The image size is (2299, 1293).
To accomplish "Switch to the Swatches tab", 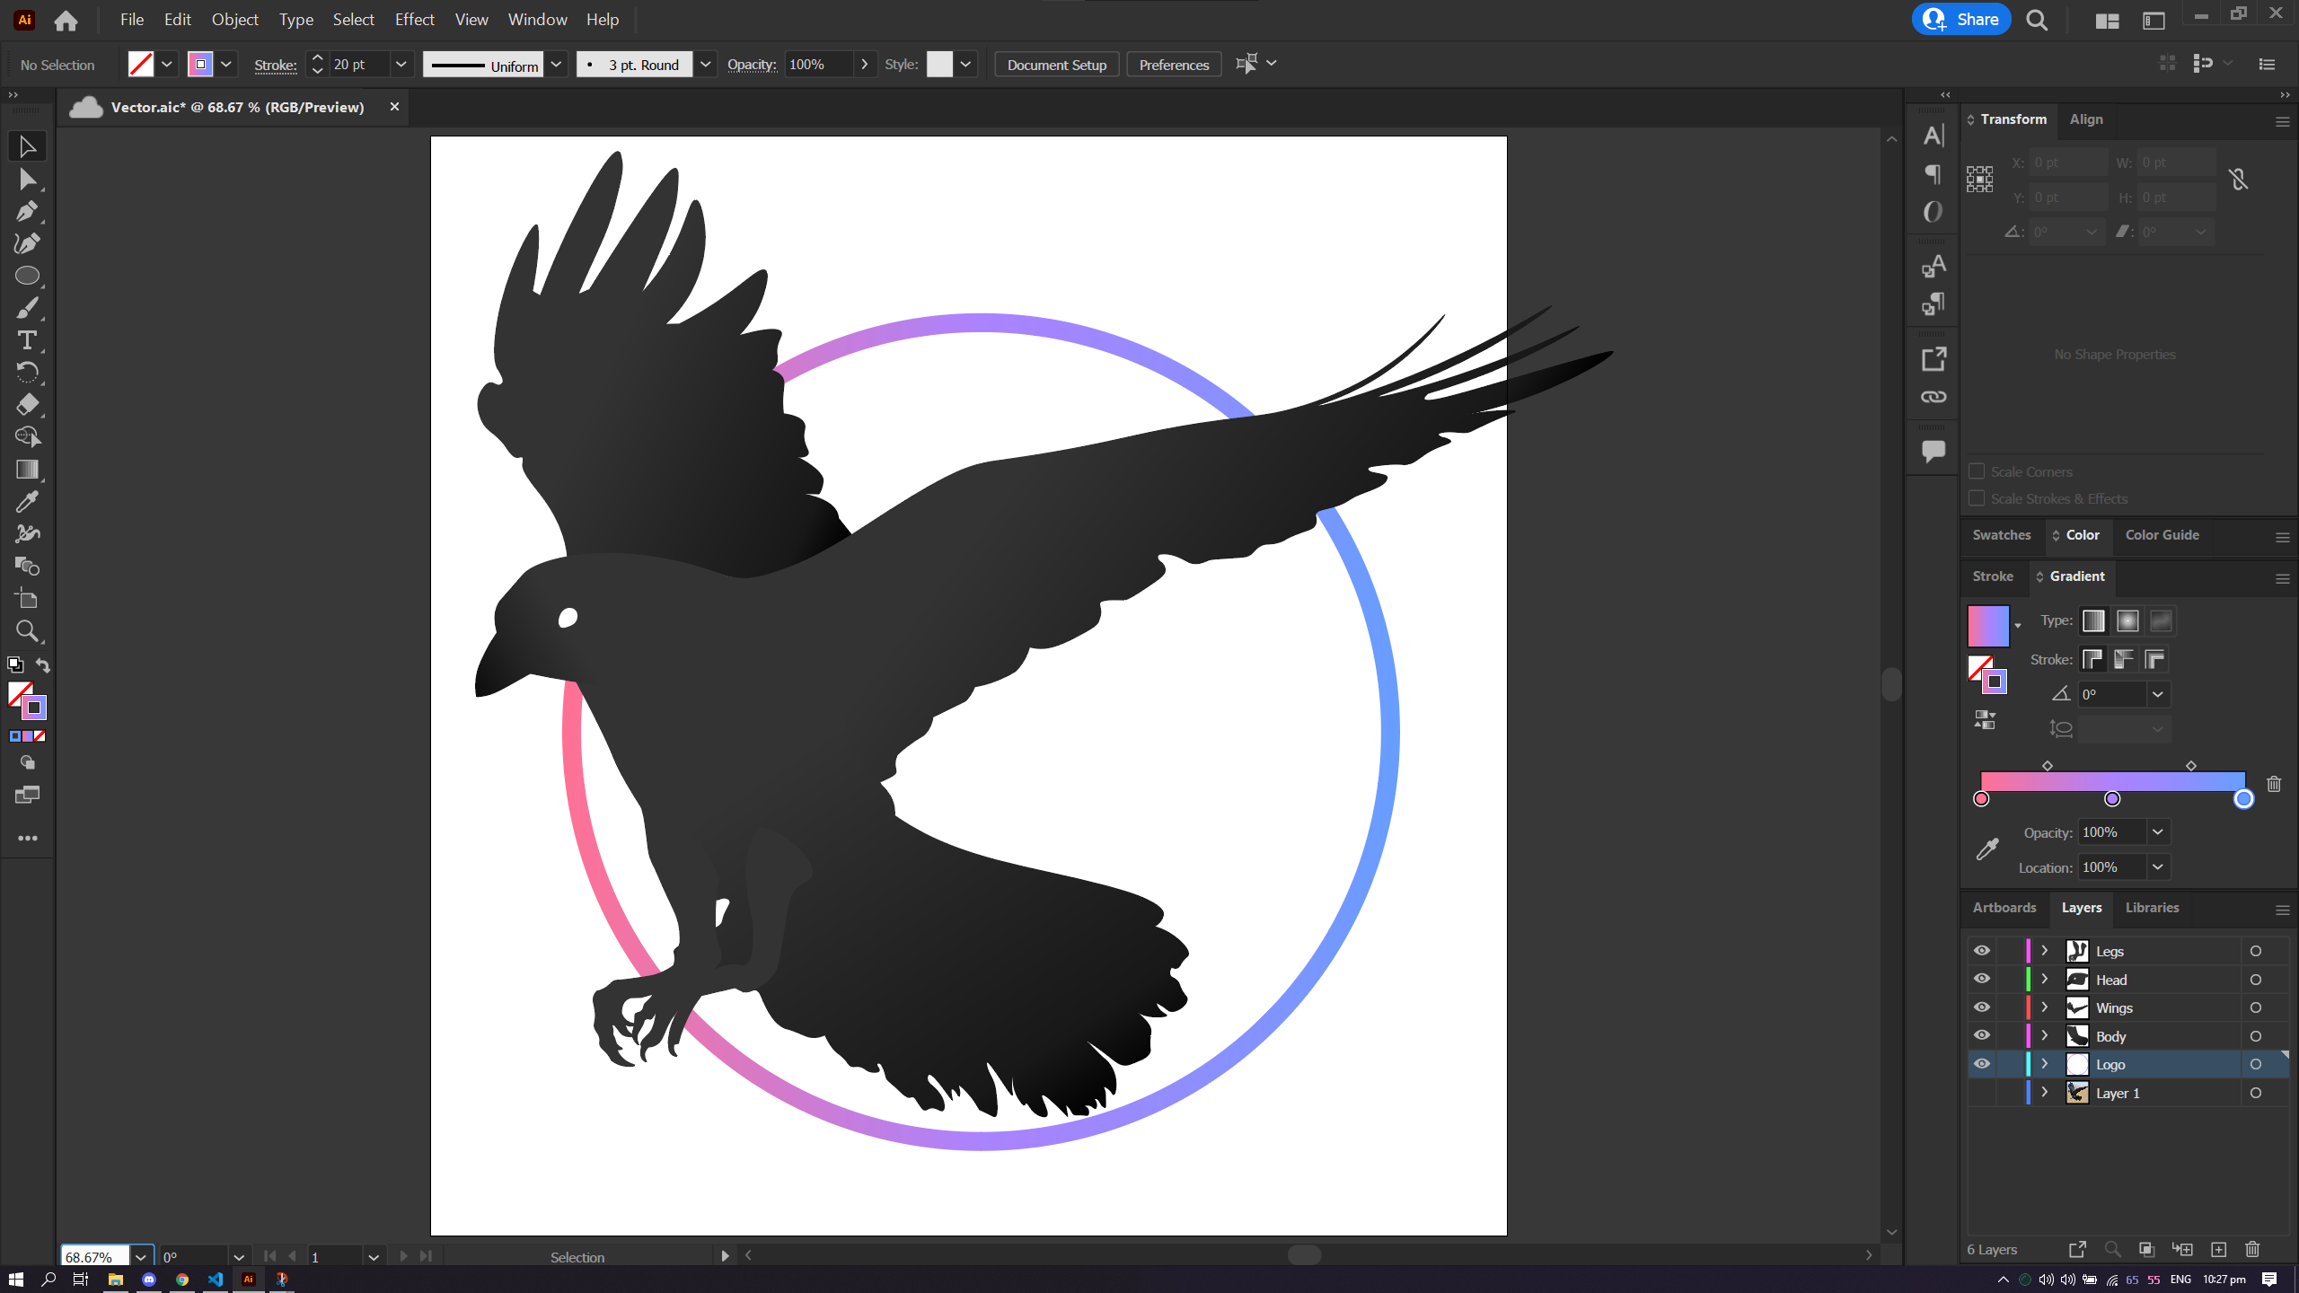I will pyautogui.click(x=2002, y=535).
